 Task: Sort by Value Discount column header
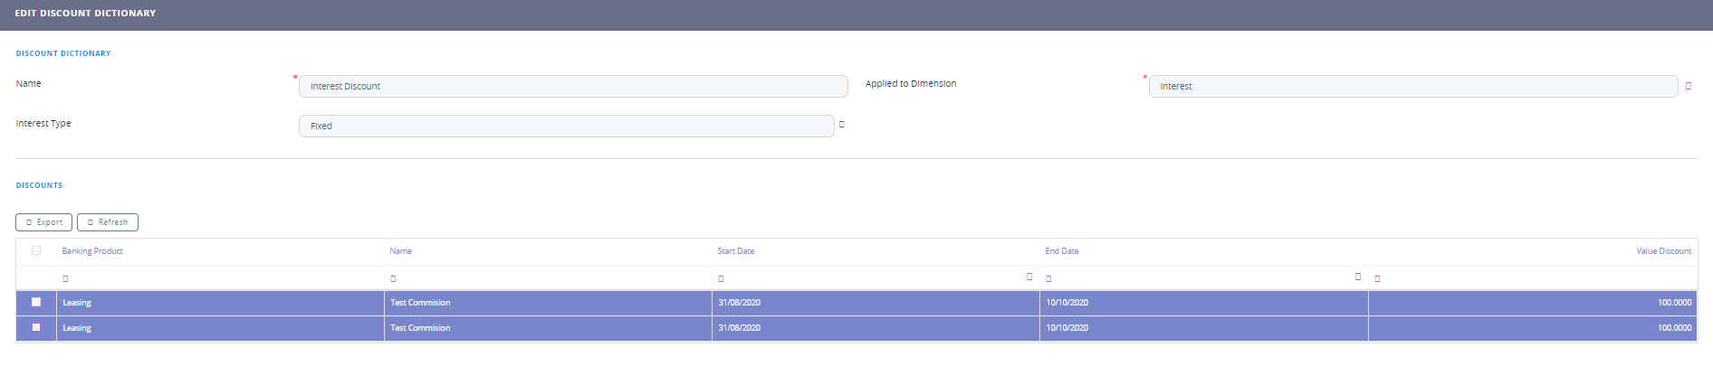(1663, 251)
